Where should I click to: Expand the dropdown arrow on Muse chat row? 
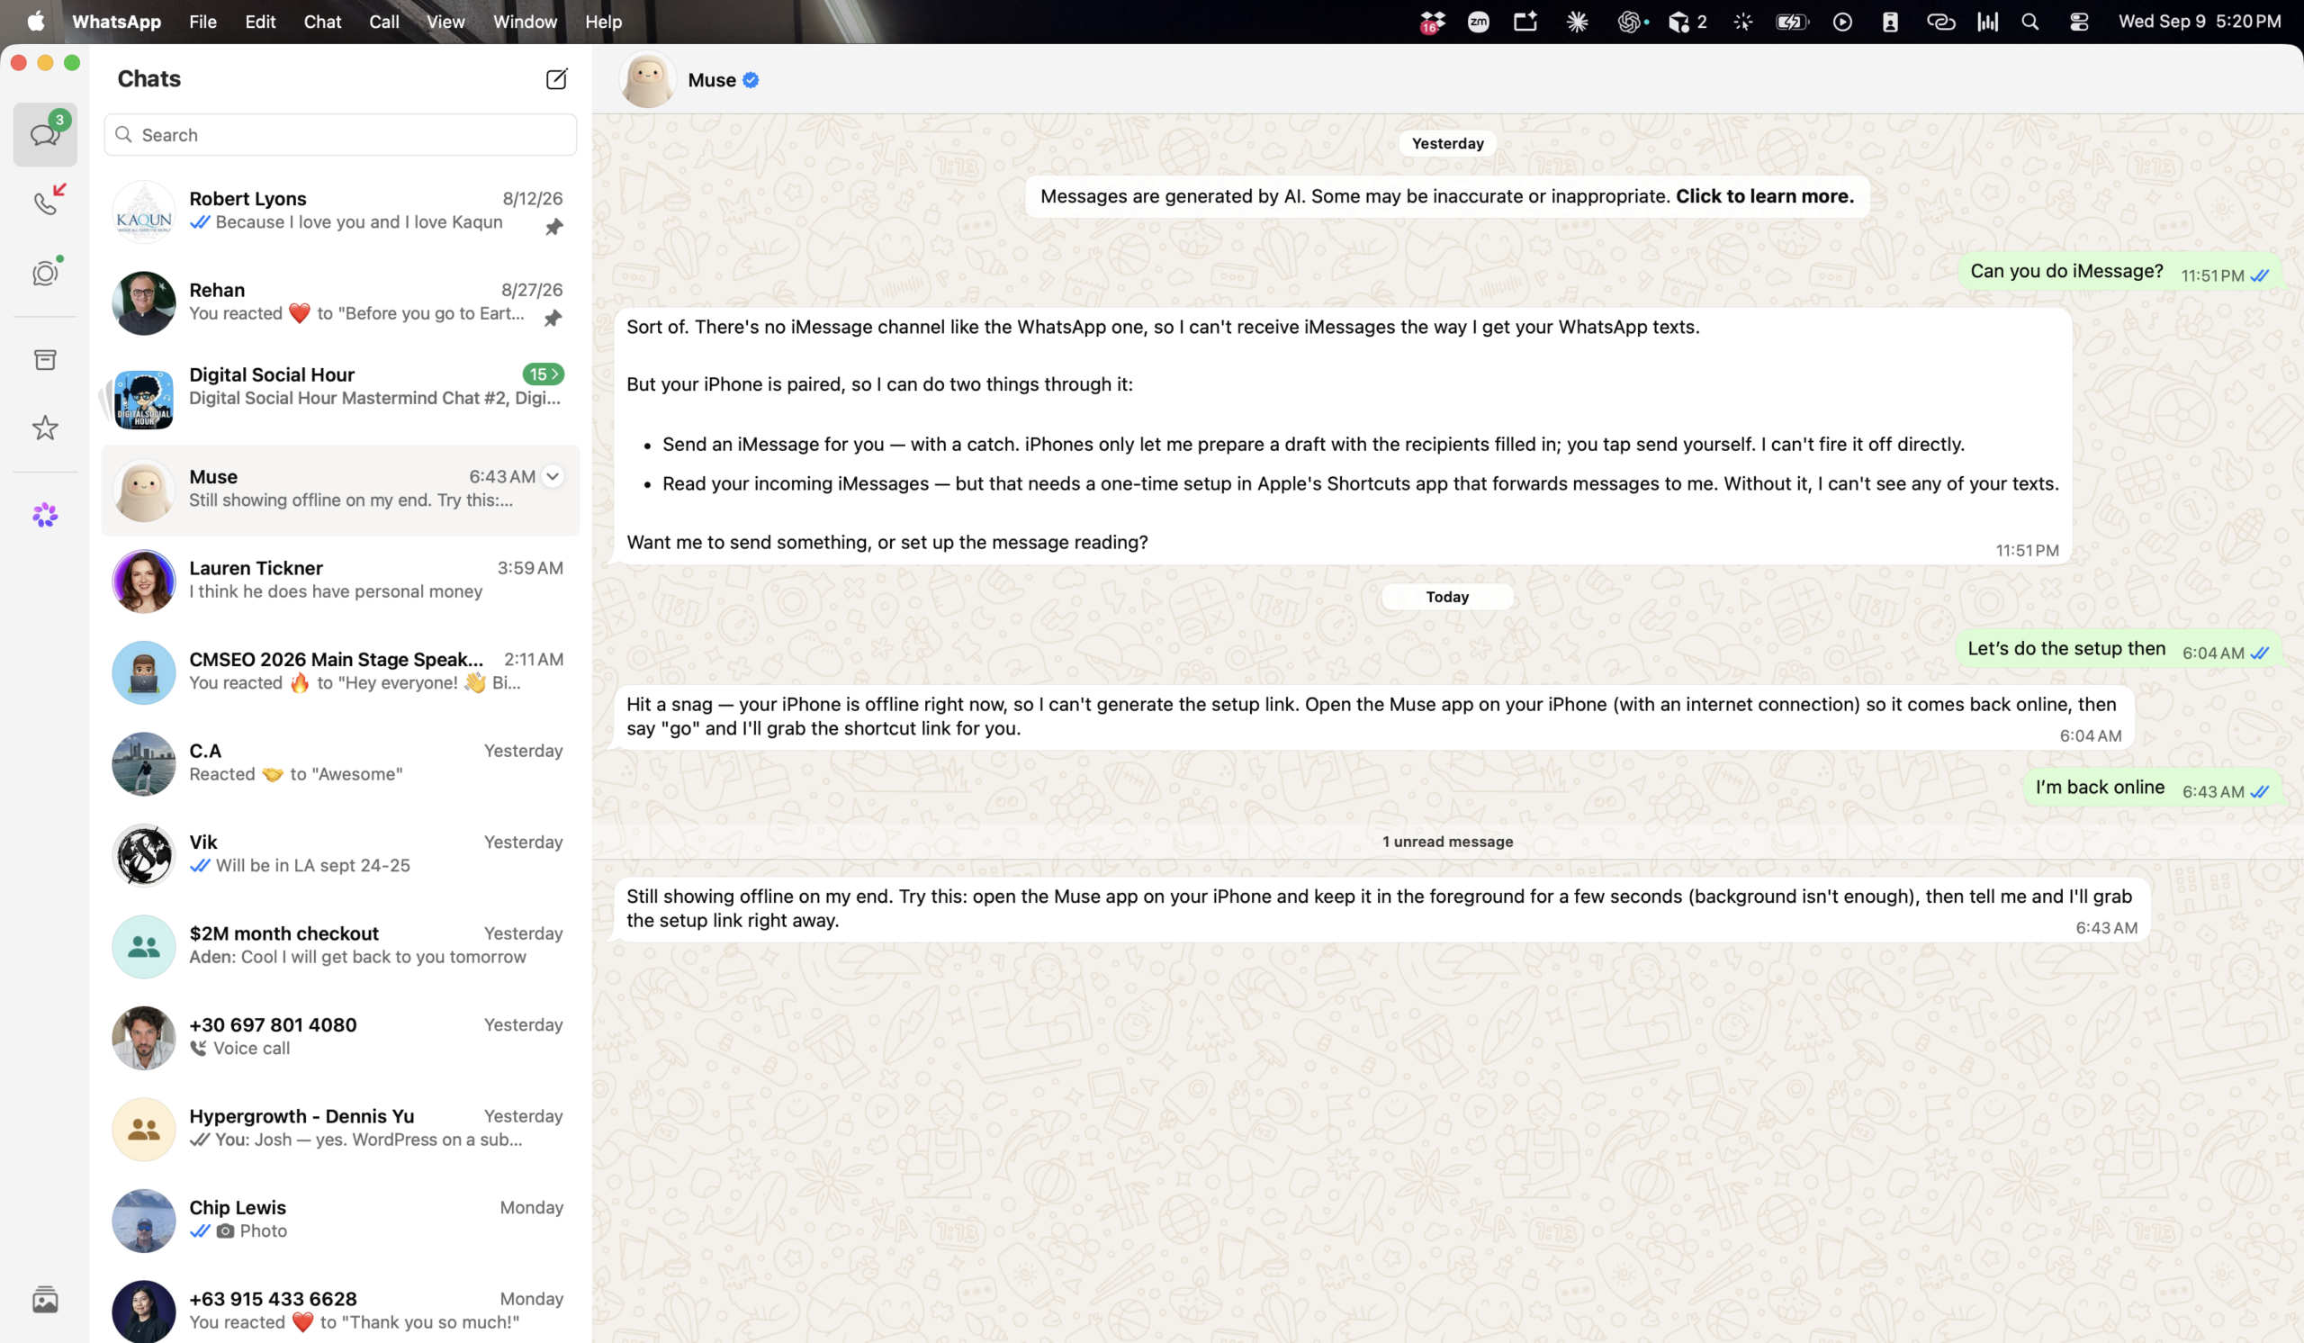pyautogui.click(x=553, y=475)
